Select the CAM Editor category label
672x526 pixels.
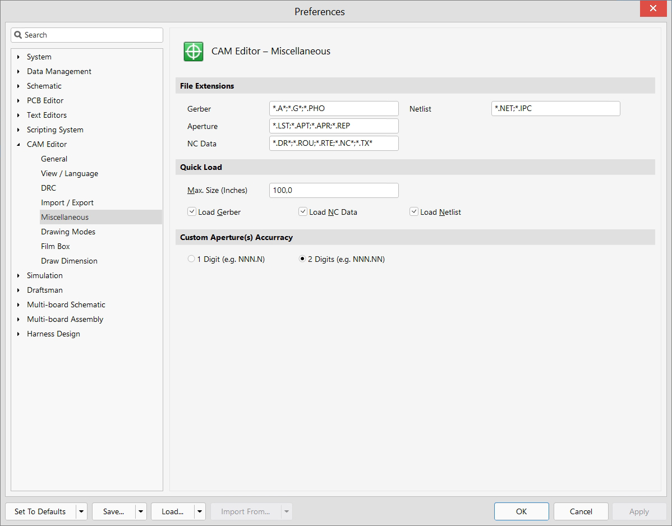tap(47, 144)
